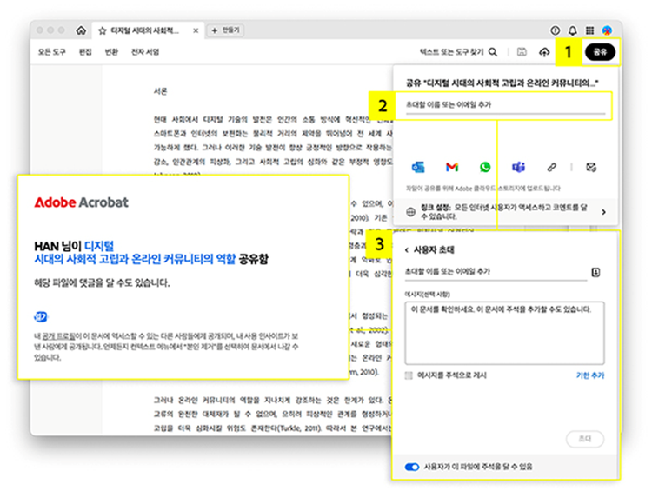Expand 링크 설정 with right chevron
This screenshot has height=491, width=652.
point(603,212)
